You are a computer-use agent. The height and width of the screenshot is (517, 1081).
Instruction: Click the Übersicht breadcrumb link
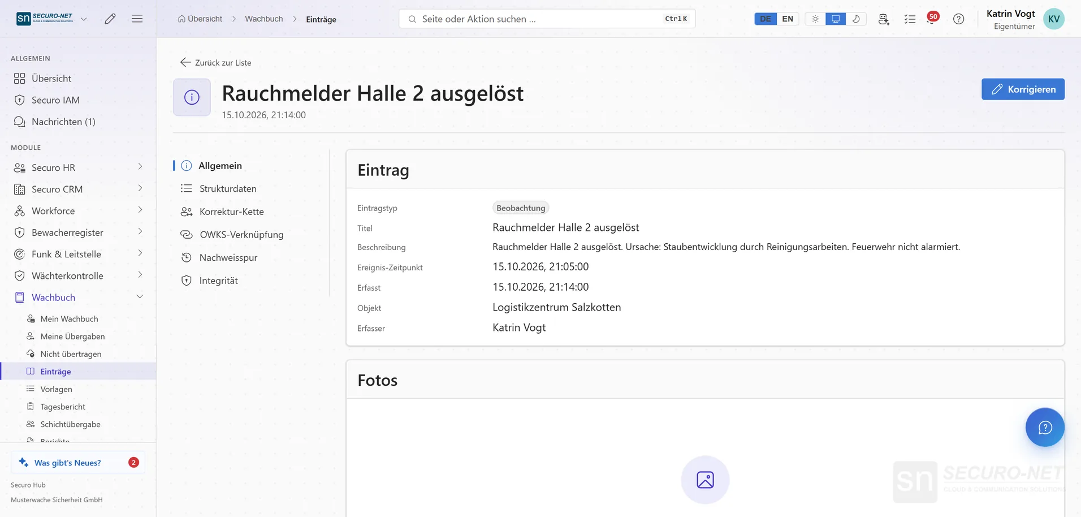[200, 19]
